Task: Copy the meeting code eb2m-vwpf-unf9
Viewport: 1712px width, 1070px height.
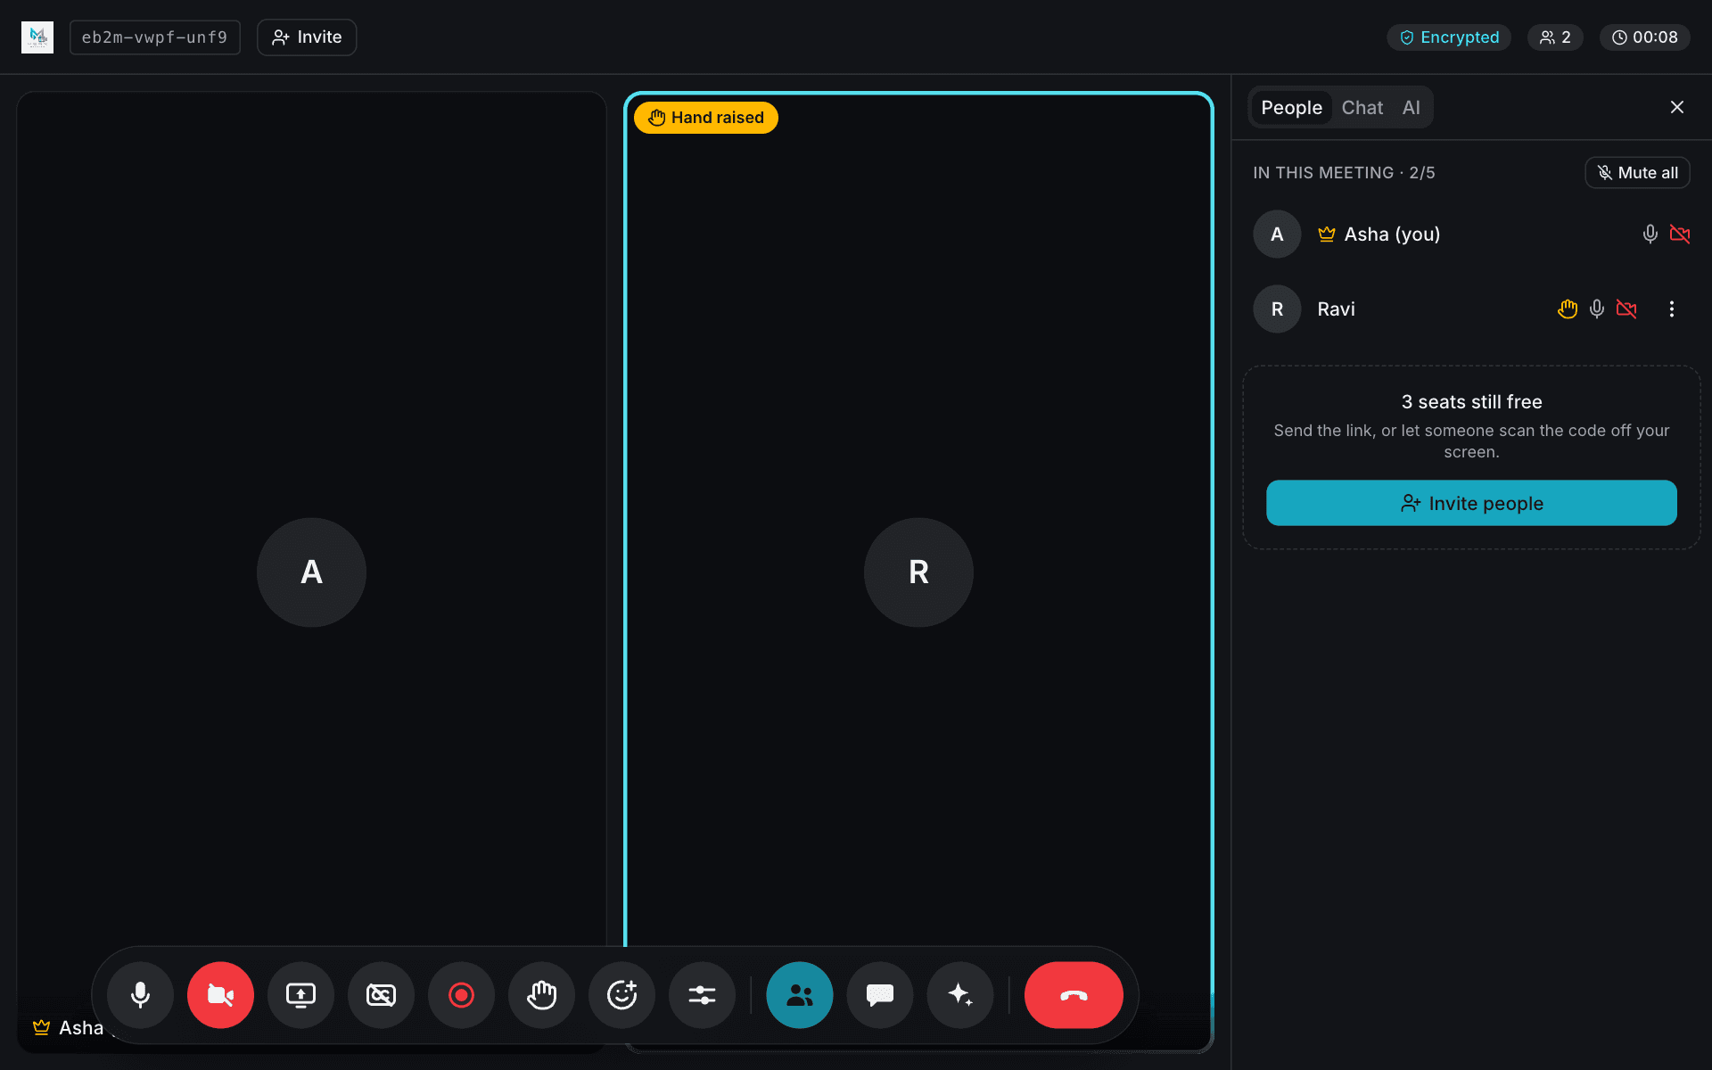Action: click(155, 37)
